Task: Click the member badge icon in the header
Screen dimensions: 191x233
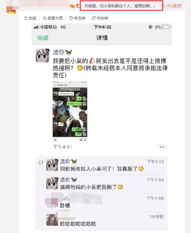Action: (72, 6)
